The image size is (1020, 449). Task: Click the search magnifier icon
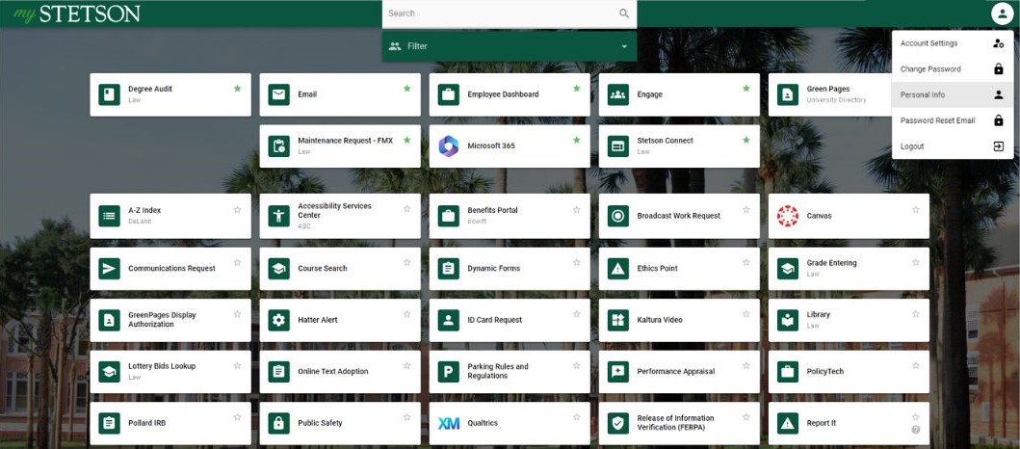pyautogui.click(x=624, y=13)
